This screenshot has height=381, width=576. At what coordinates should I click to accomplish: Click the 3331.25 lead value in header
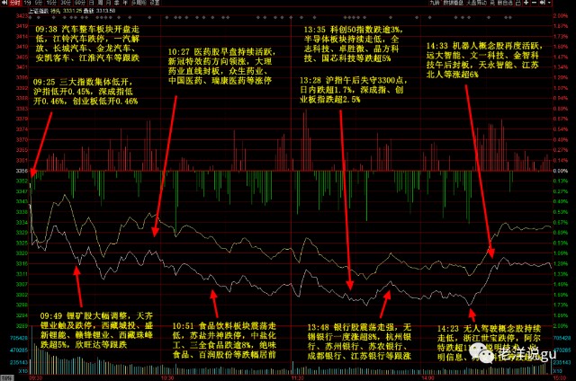pos(72,11)
